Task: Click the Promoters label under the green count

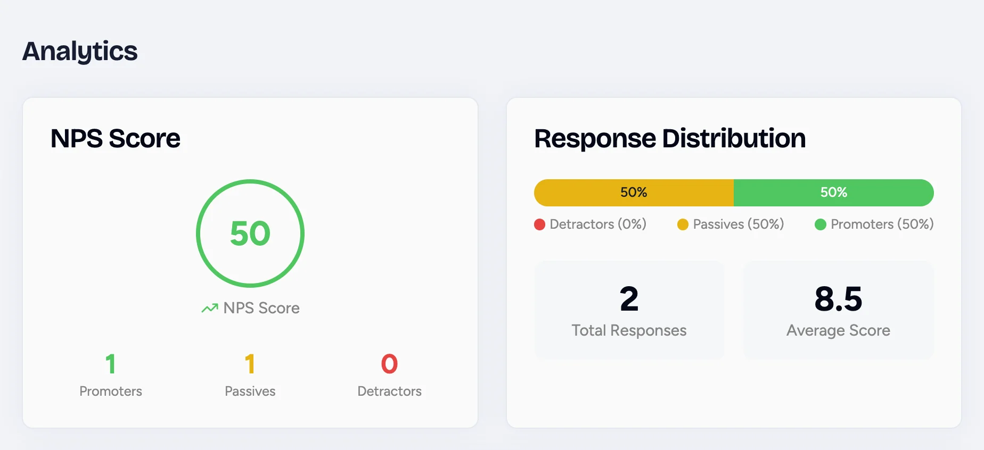Action: click(111, 391)
